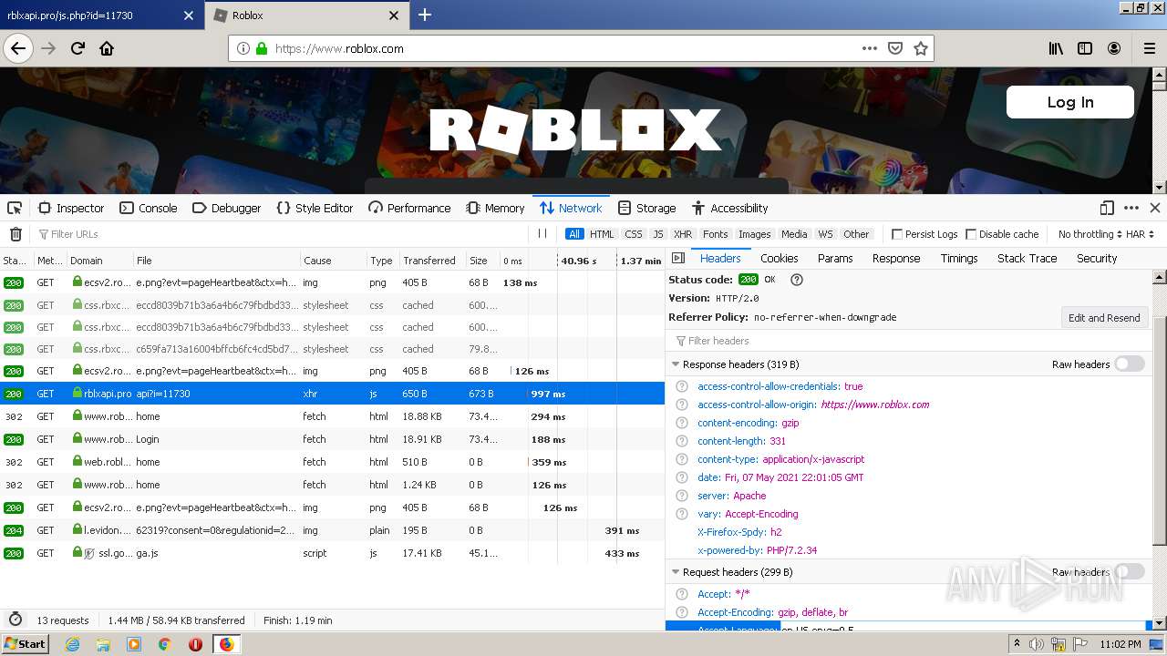The height and width of the screenshot is (656, 1167).
Task: Open the file explorer taskbar icon
Action: tap(103, 644)
